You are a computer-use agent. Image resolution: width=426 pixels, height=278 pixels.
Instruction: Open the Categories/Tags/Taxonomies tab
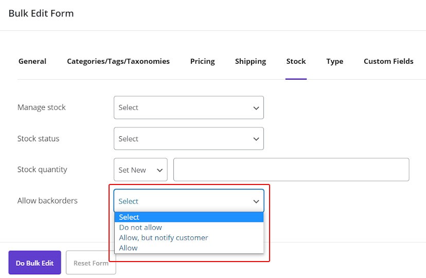(x=118, y=61)
